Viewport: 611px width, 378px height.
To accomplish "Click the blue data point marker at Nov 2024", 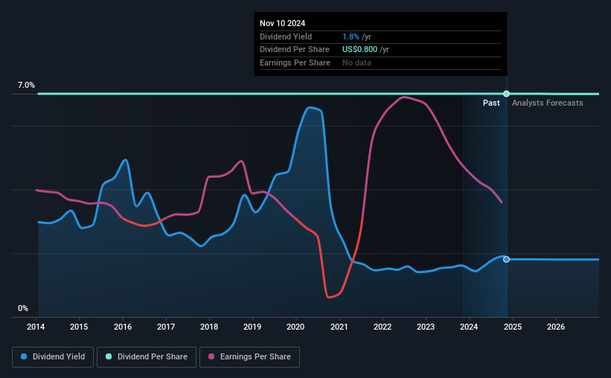I will [506, 259].
